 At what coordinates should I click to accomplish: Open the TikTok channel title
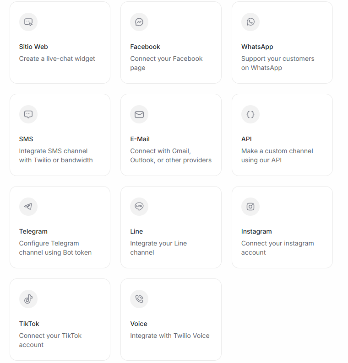(29, 324)
